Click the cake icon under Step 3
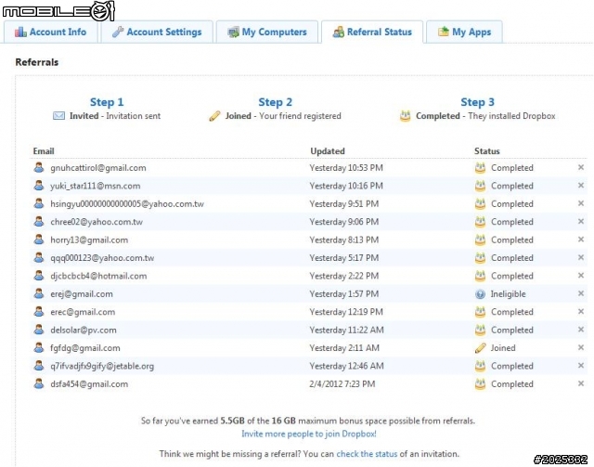The width and height of the screenshot is (594, 467). tap(405, 116)
